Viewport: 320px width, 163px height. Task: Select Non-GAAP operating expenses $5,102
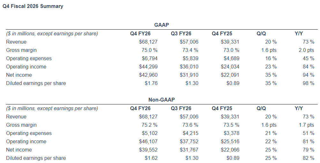(x=151, y=133)
